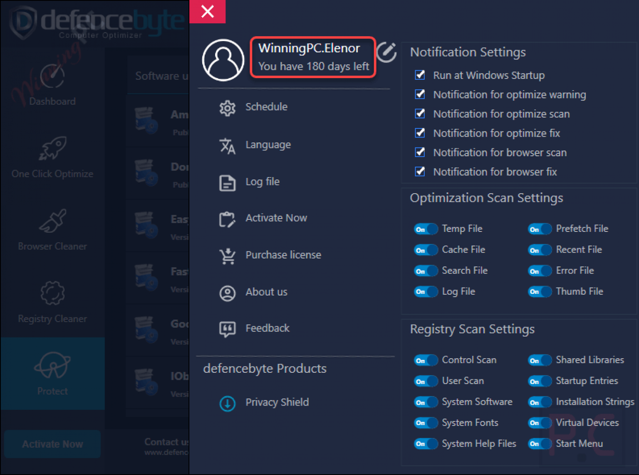Close the settings panel with X
The width and height of the screenshot is (639, 475).
tap(208, 11)
